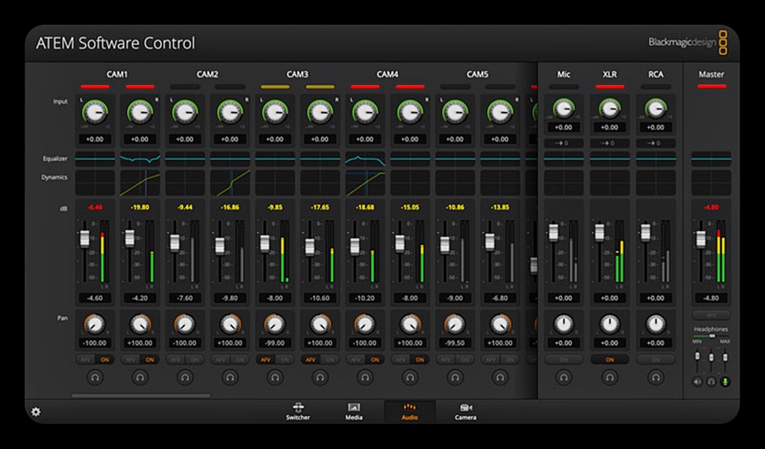Click the red -6.46 dB peak reading
This screenshot has height=449, width=765.
[95, 208]
